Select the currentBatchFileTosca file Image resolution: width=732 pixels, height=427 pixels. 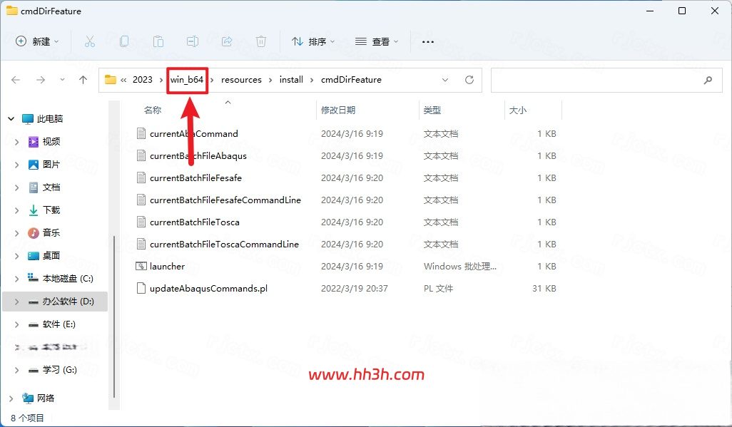click(195, 222)
